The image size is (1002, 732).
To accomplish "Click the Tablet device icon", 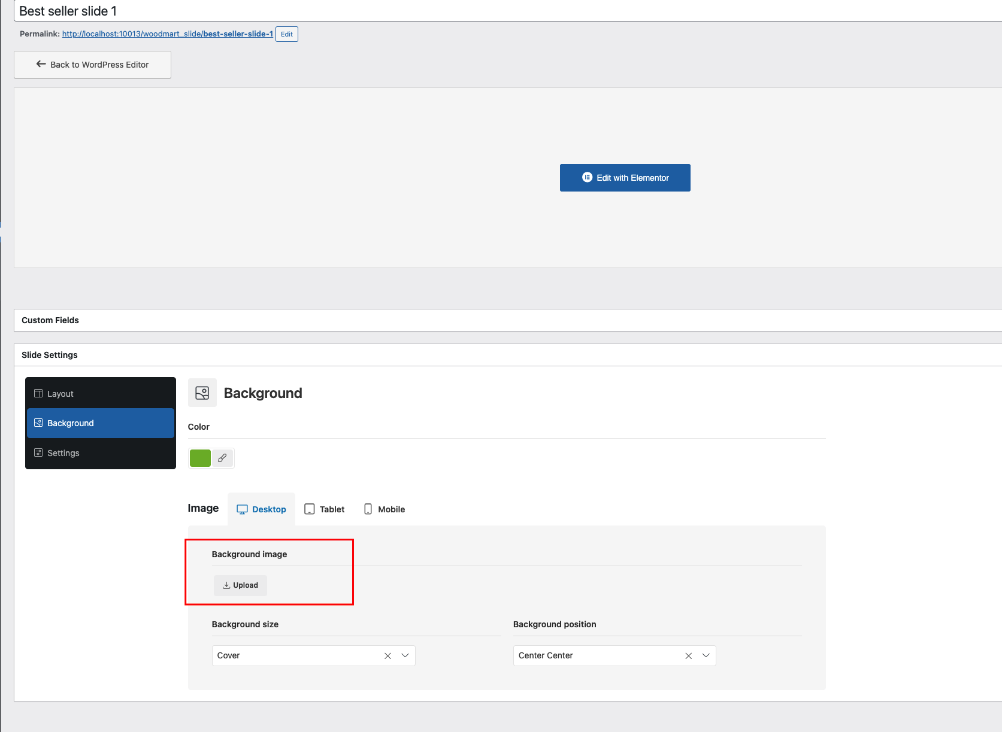I will pyautogui.click(x=310, y=509).
